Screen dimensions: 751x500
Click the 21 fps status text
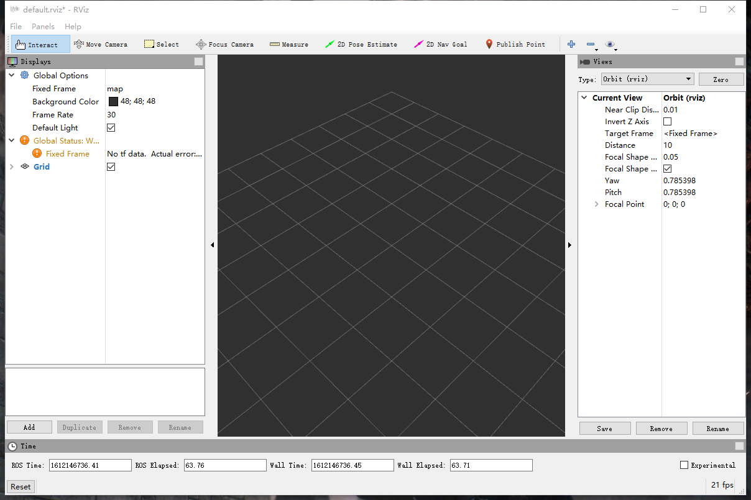point(722,485)
